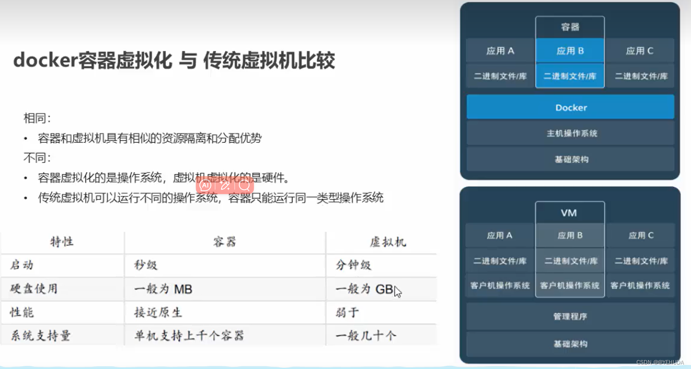Screen dimensions: 691x369
Task: Click the '单机支持上千个容器' cell
Action: 189,336
